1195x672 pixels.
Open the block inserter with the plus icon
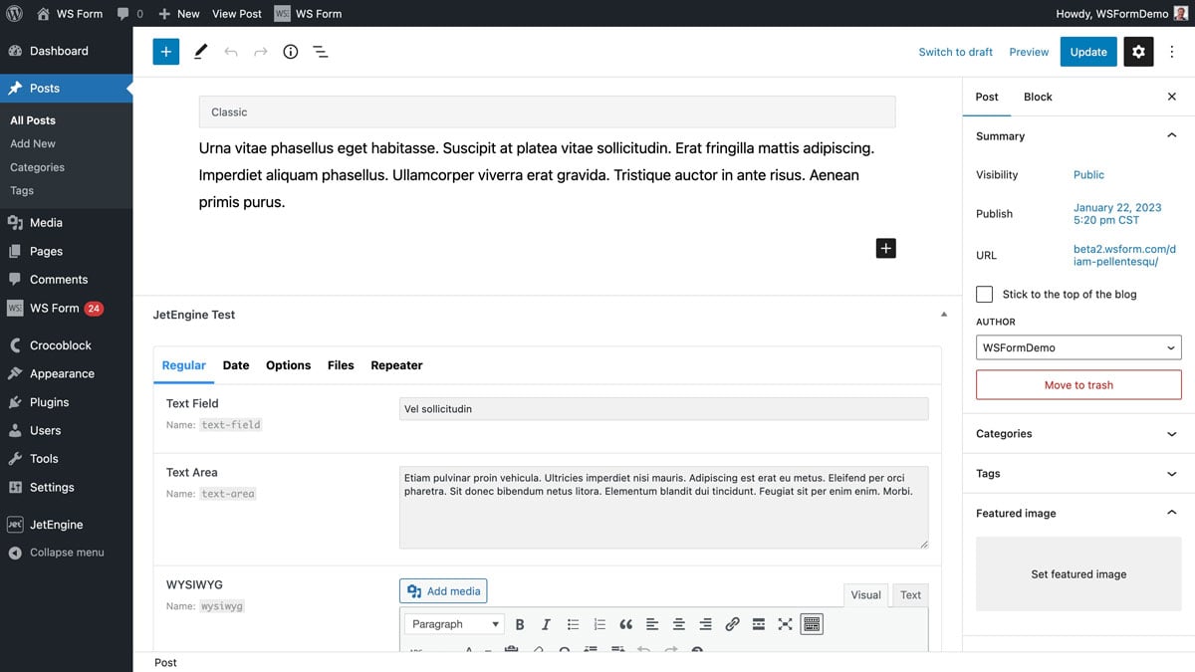[165, 51]
